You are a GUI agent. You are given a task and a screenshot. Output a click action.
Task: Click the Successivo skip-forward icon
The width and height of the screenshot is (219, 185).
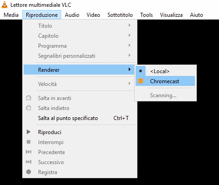coord(29,162)
